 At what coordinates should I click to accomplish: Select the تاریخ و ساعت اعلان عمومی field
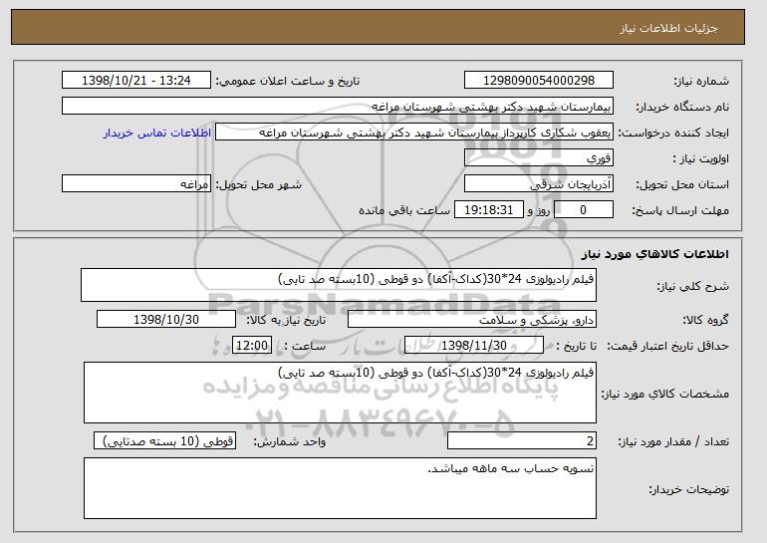(135, 81)
